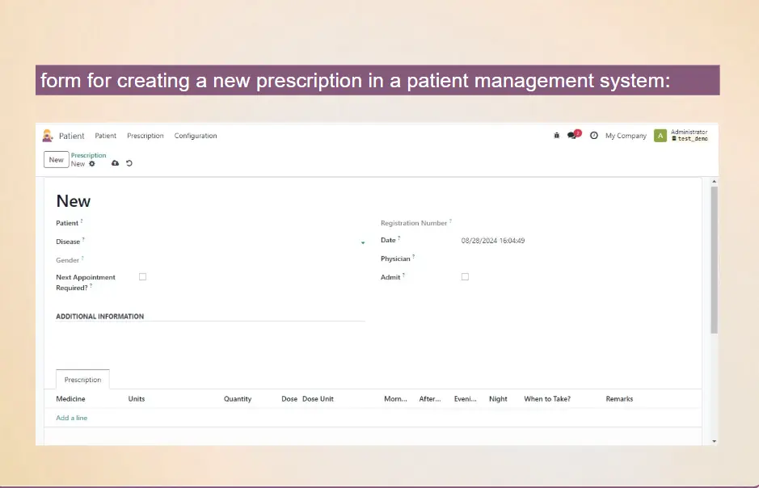Screen dimensions: 759x488
Task: Enable the Admit checkbox
Action: pos(465,276)
